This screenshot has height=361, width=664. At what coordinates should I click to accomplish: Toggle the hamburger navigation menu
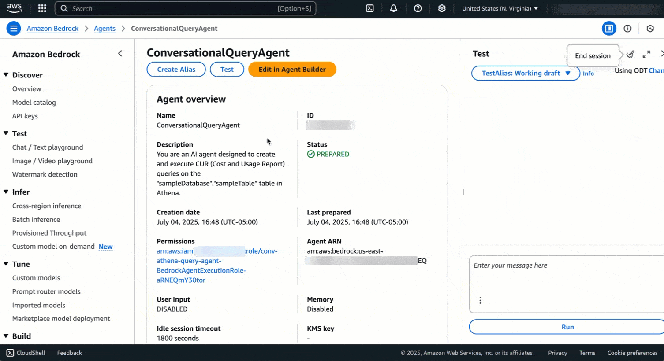tap(14, 29)
